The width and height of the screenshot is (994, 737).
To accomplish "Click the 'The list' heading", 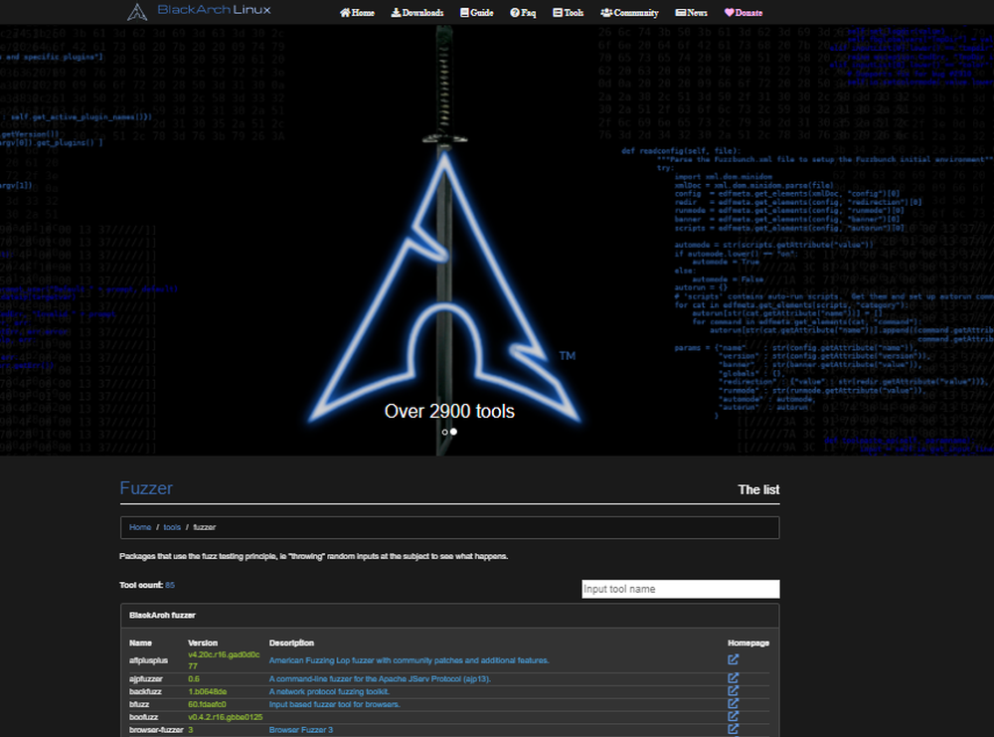I will point(758,489).
